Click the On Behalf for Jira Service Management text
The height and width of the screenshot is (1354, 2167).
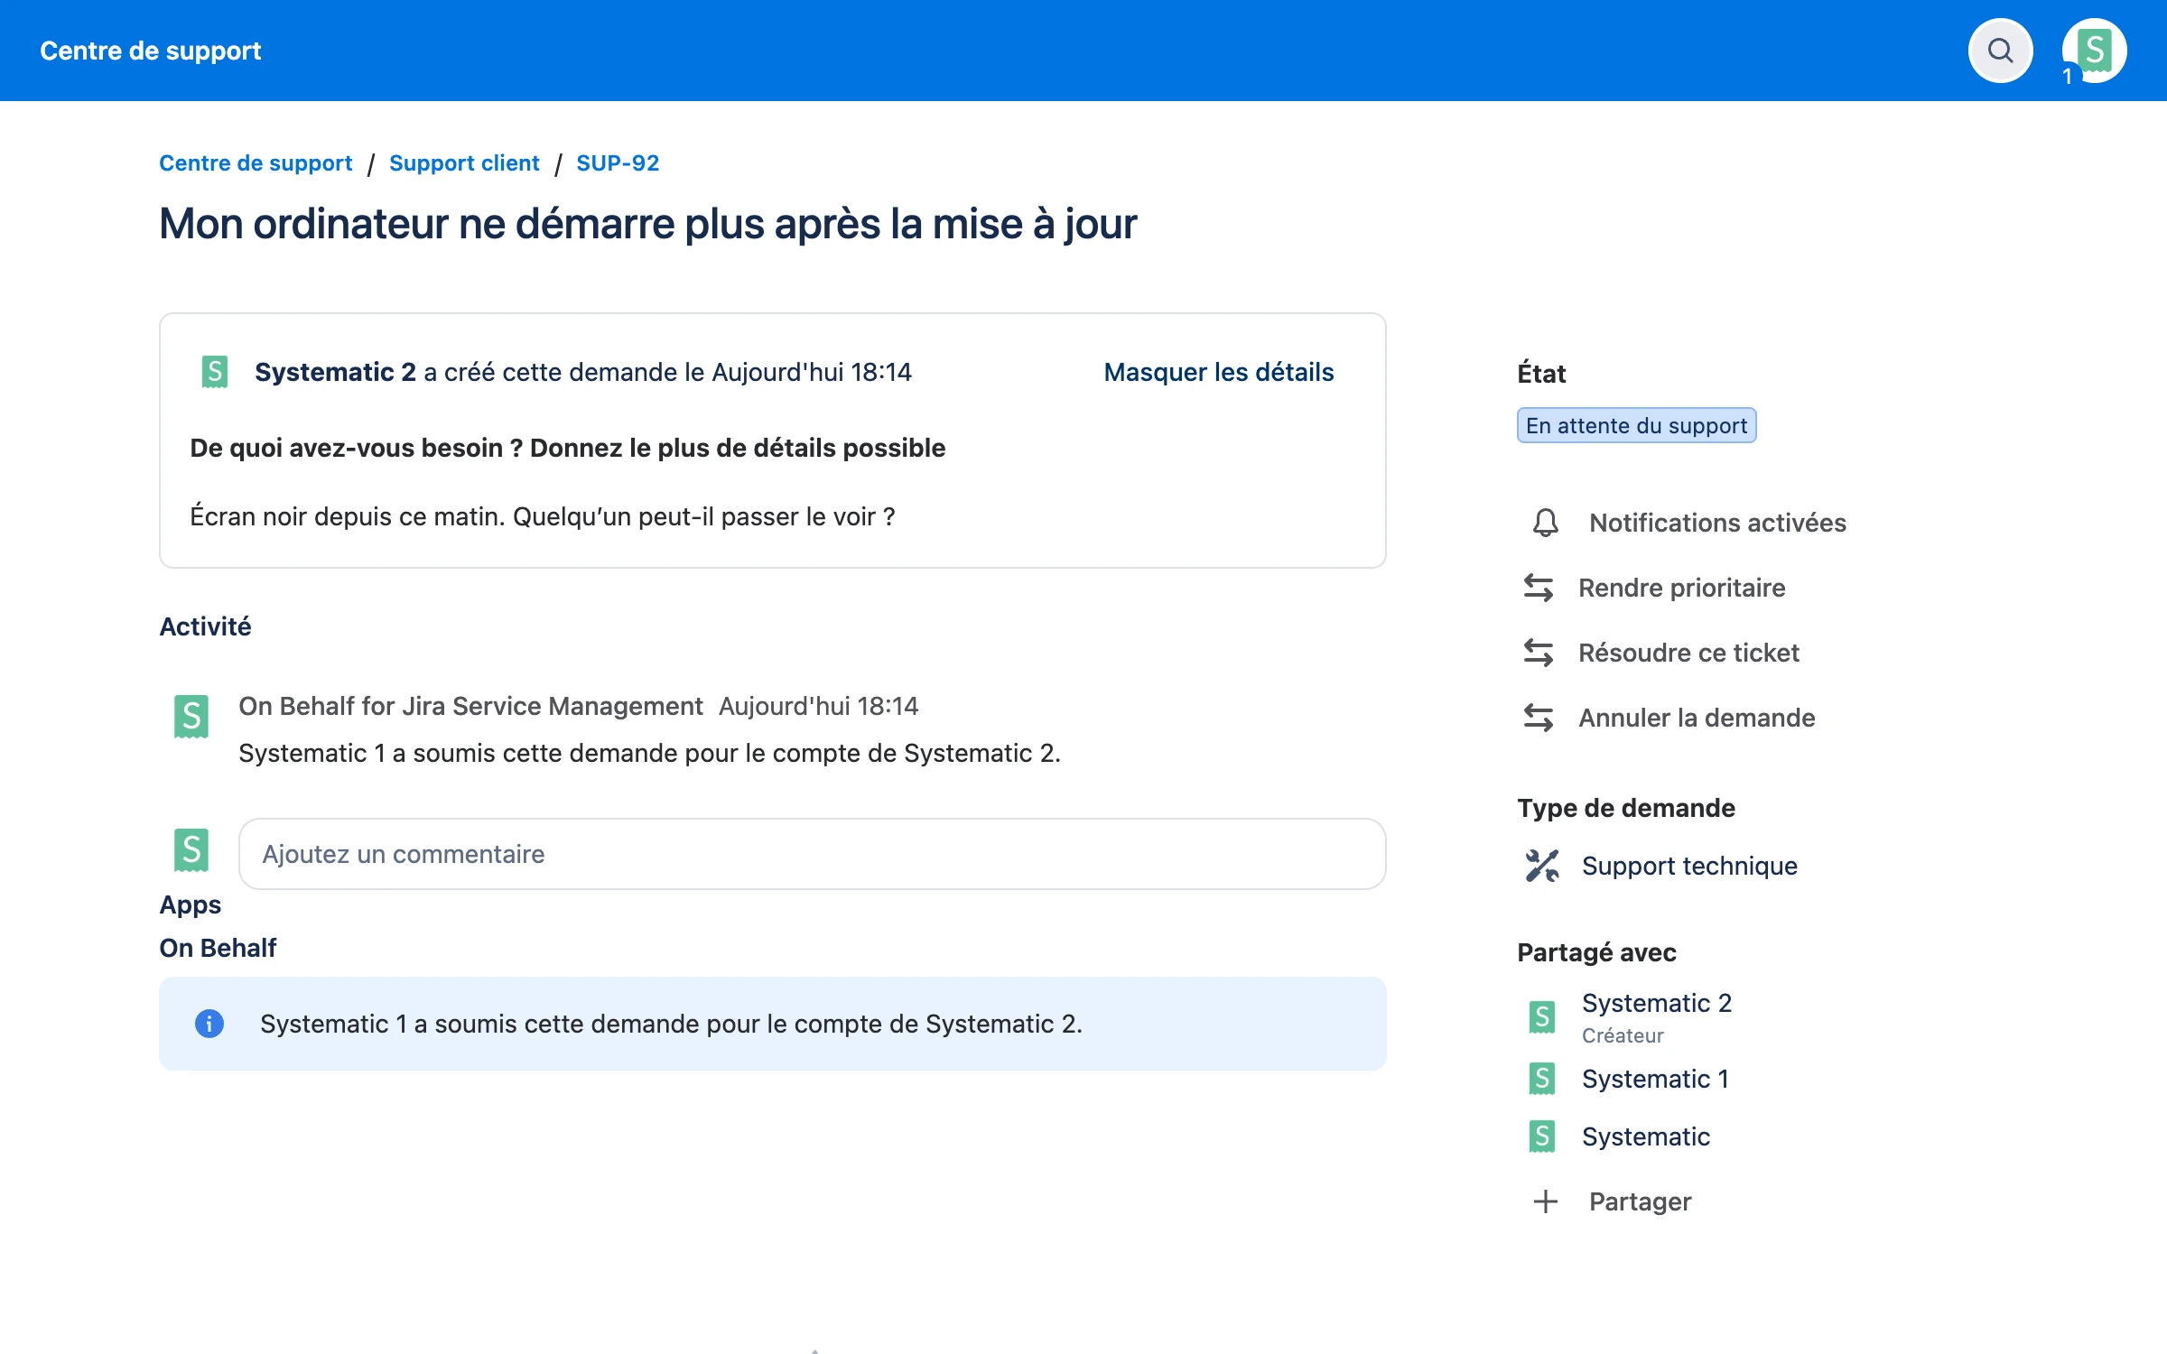[x=470, y=706]
